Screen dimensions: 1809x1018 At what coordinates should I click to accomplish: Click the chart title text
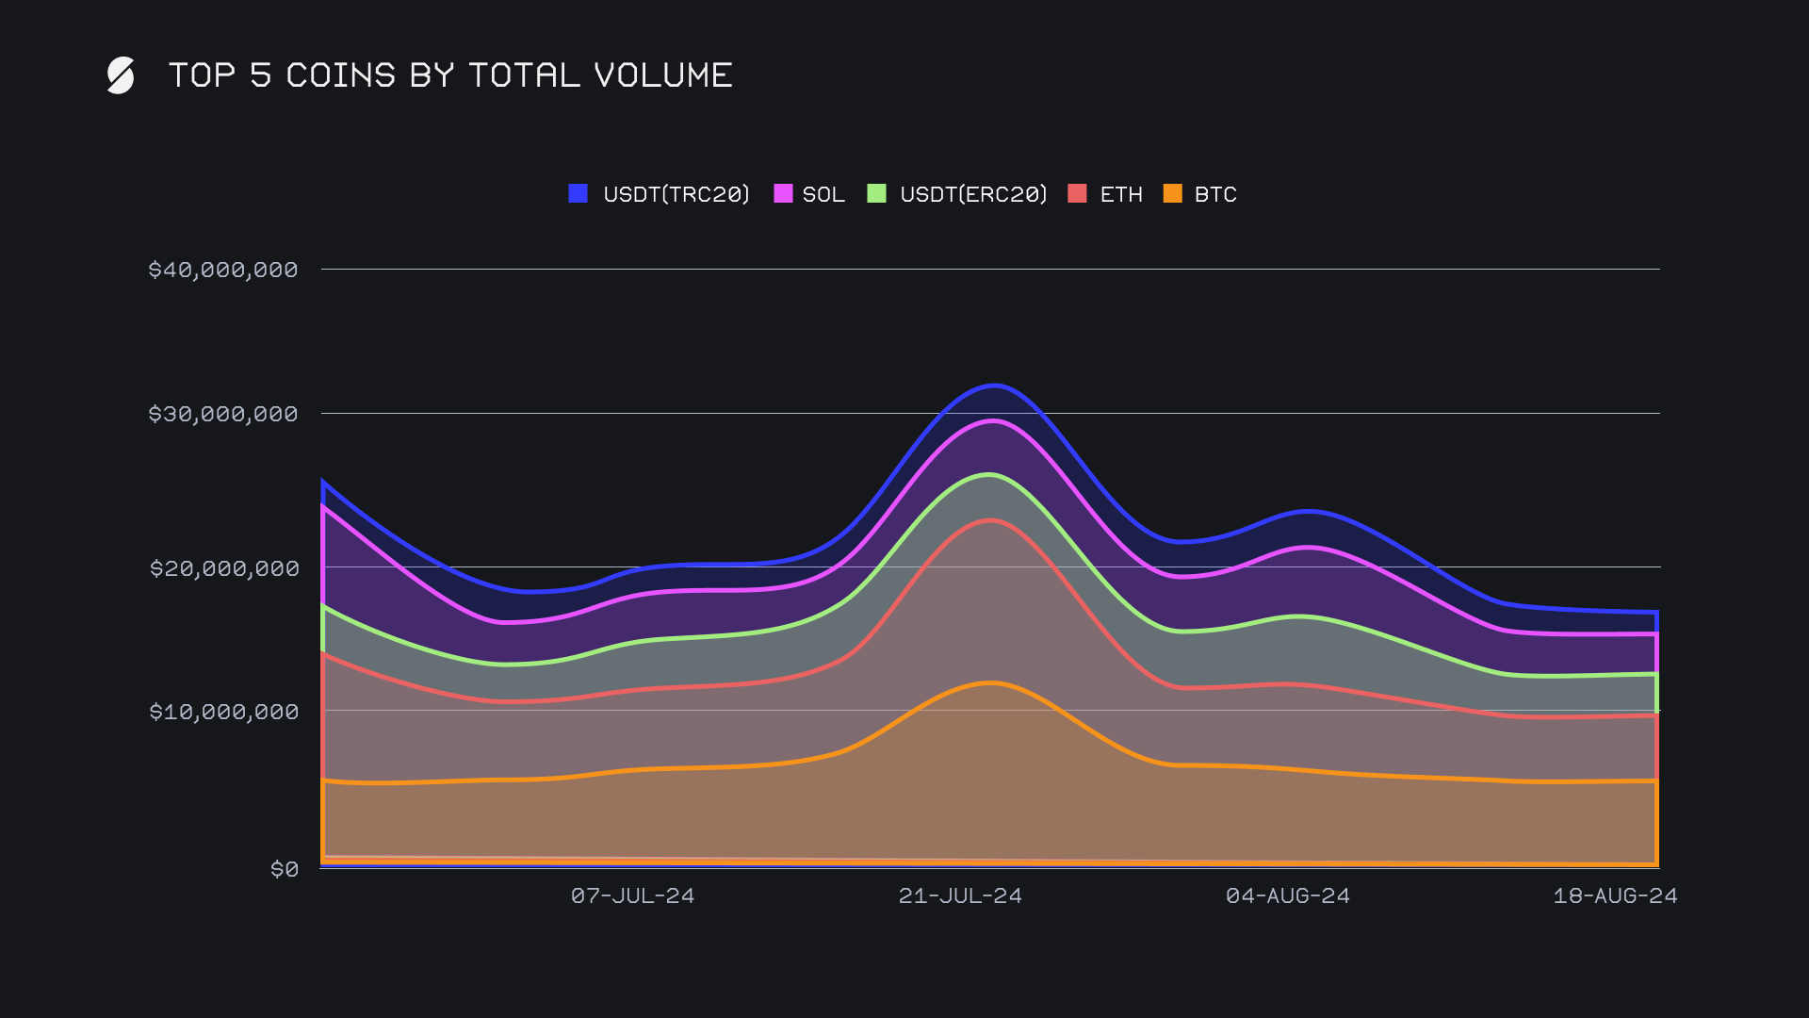(x=450, y=75)
